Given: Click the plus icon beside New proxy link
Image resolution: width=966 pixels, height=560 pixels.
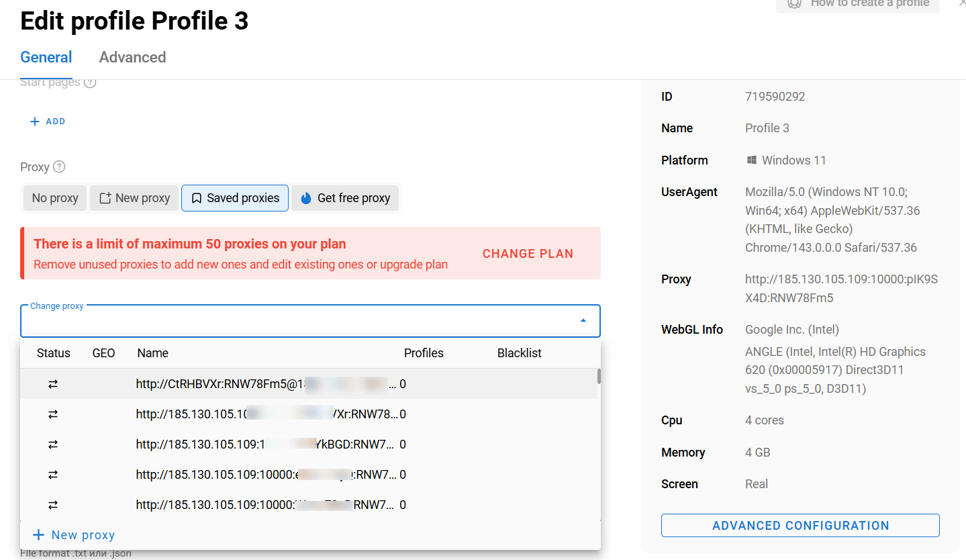Looking at the screenshot, I should [x=39, y=535].
